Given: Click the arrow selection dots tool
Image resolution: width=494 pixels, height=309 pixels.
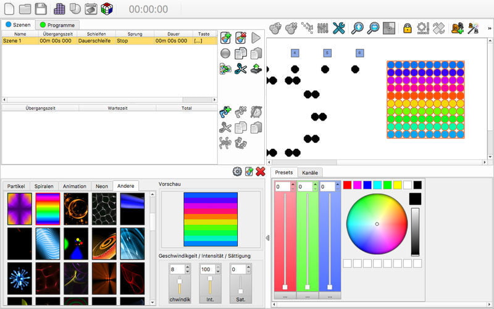Looking at the screenshot, I should pyautogui.click(x=307, y=28).
